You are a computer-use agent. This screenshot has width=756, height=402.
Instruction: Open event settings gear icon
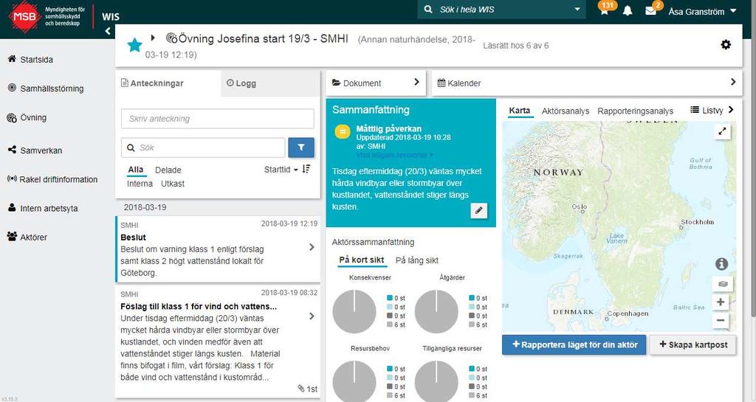[x=725, y=45]
